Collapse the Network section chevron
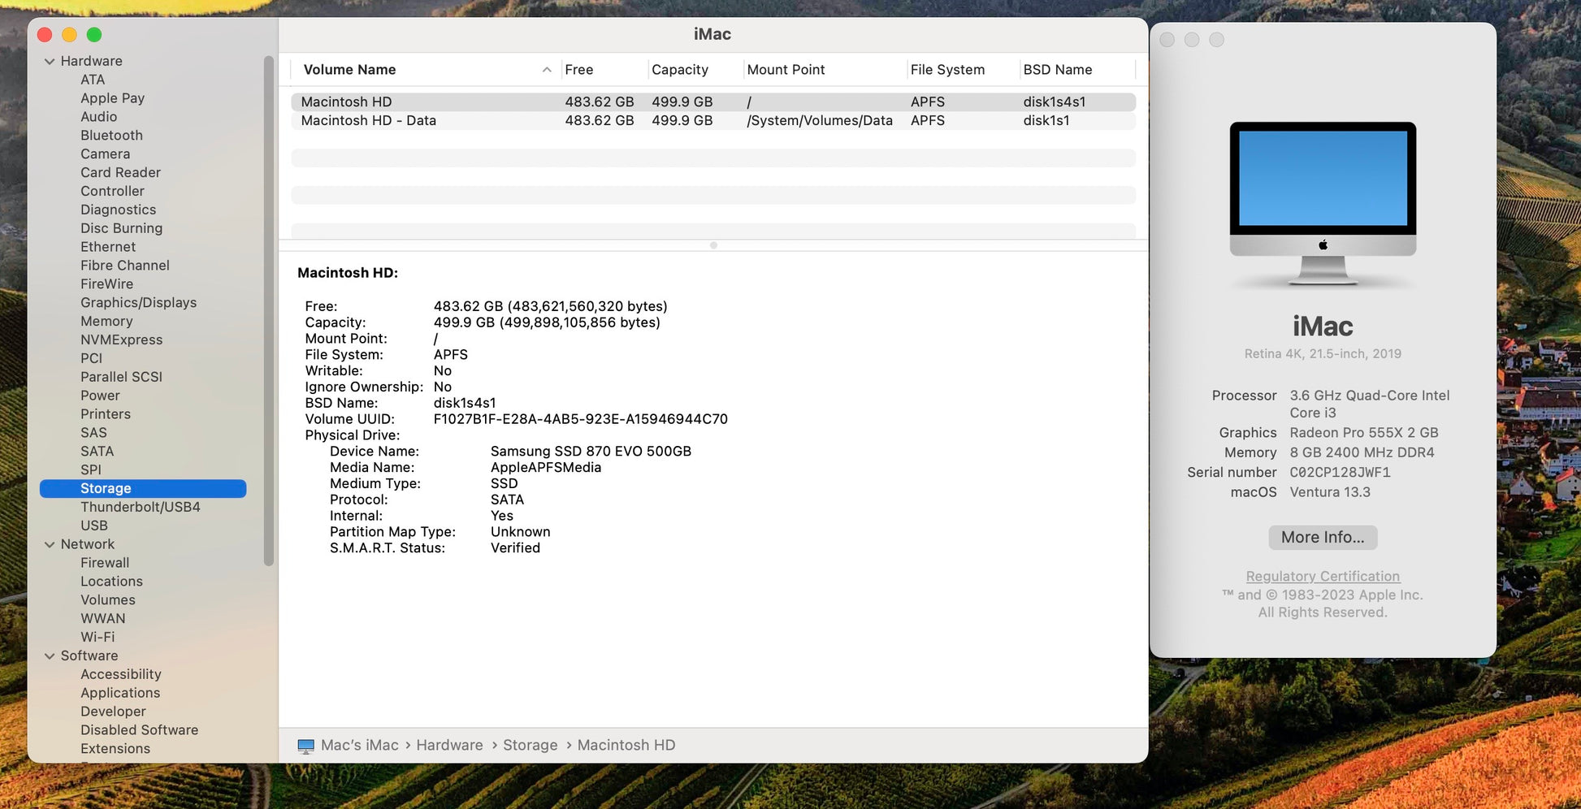The height and width of the screenshot is (809, 1581). (x=50, y=544)
